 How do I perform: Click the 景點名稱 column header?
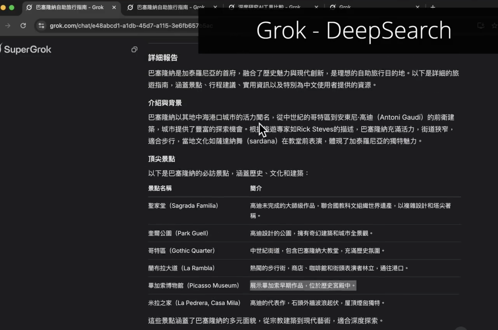pos(160,188)
